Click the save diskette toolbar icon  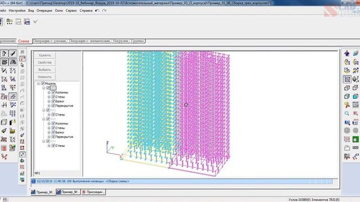click(27, 22)
